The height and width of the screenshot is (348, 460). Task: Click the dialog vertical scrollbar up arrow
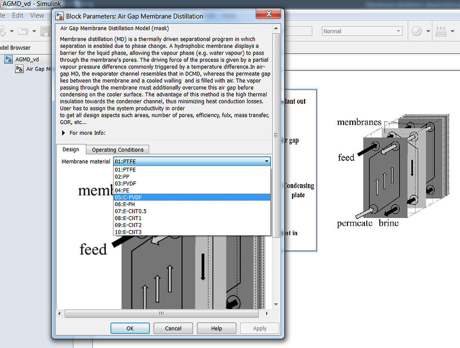[x=276, y=29]
